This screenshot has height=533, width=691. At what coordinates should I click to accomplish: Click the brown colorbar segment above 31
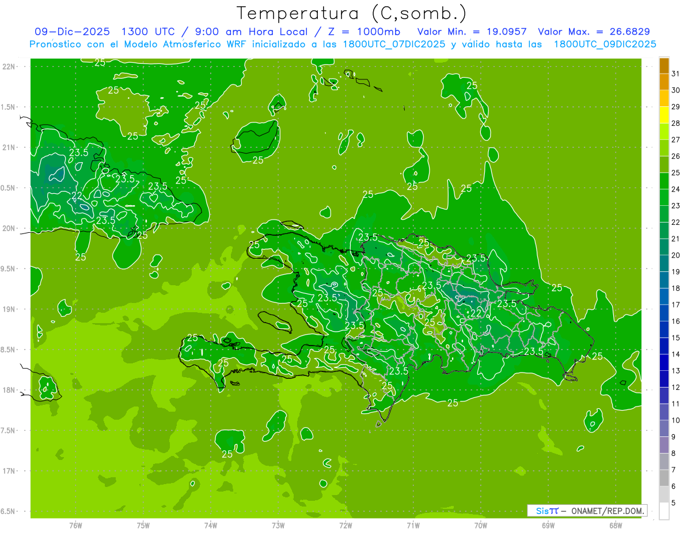point(664,66)
